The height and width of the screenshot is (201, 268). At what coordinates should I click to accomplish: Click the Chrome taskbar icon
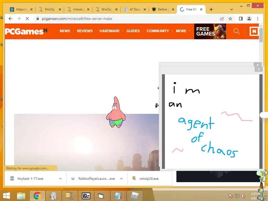[37, 196]
